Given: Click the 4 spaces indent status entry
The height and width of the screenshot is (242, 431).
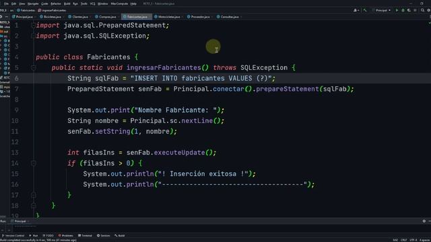Looking at the screenshot, I should (425, 240).
